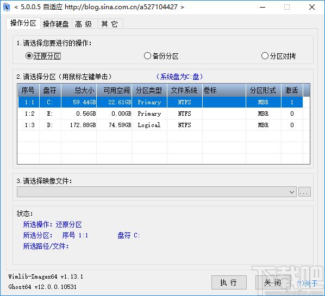This screenshot has width=325, height=296.
Task: Click the active flag 1 in C: row
Action: [x=292, y=102]
